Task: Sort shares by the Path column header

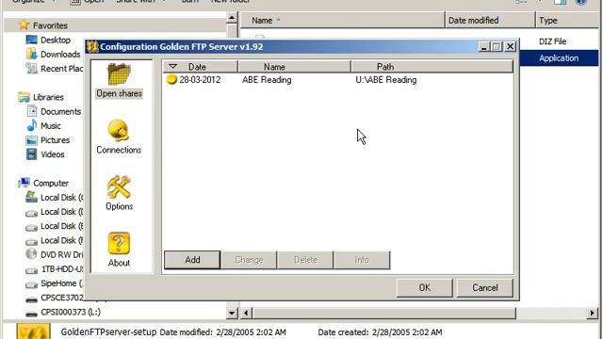Action: click(x=432, y=67)
